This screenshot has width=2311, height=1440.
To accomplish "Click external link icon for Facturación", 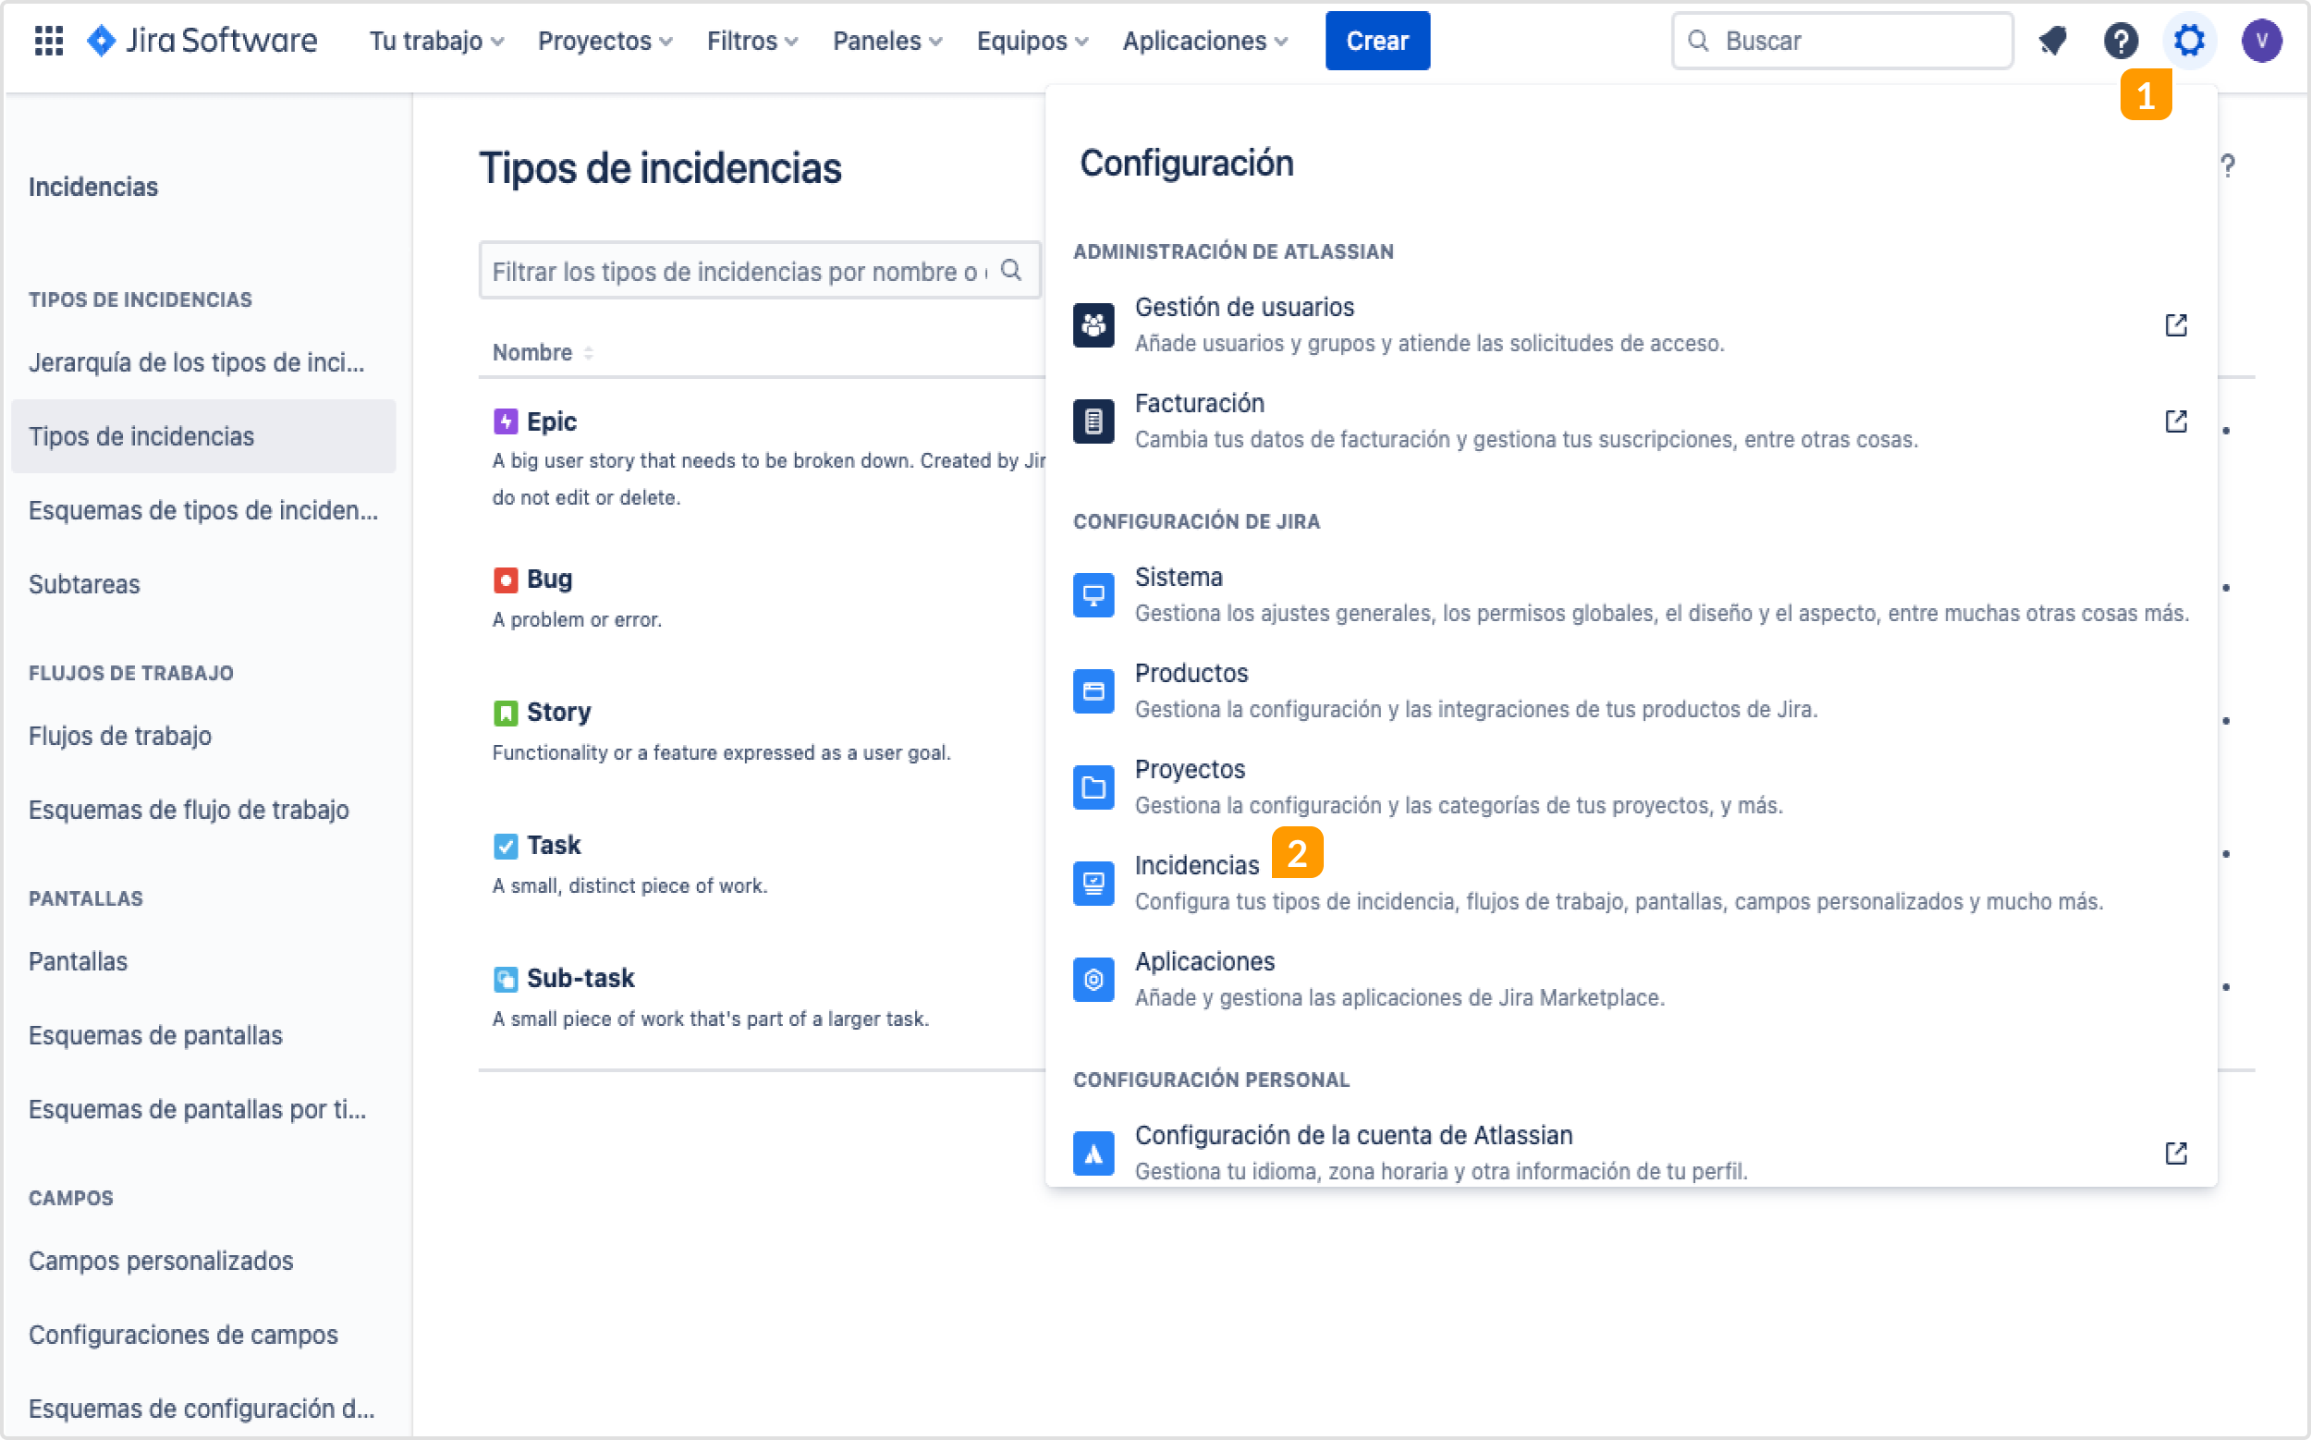I will click(2176, 421).
